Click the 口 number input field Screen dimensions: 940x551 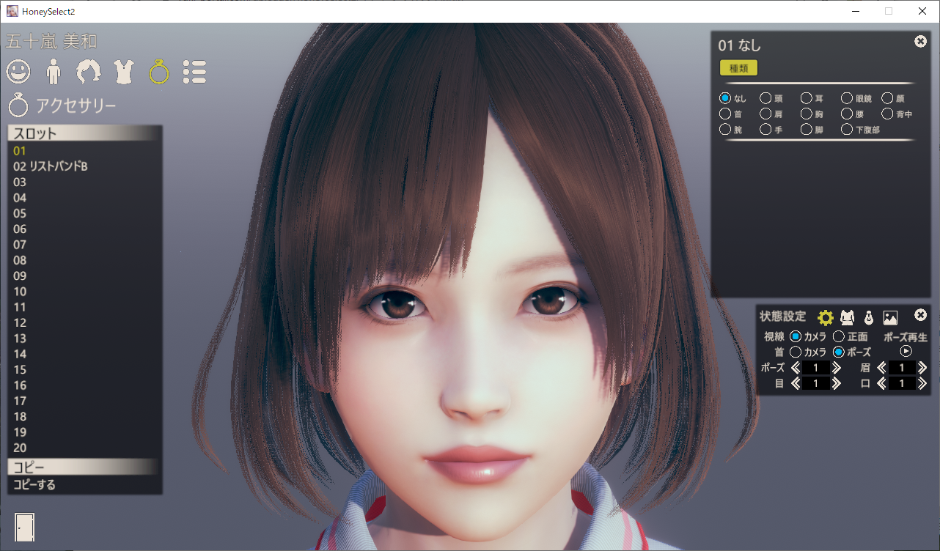(x=903, y=383)
